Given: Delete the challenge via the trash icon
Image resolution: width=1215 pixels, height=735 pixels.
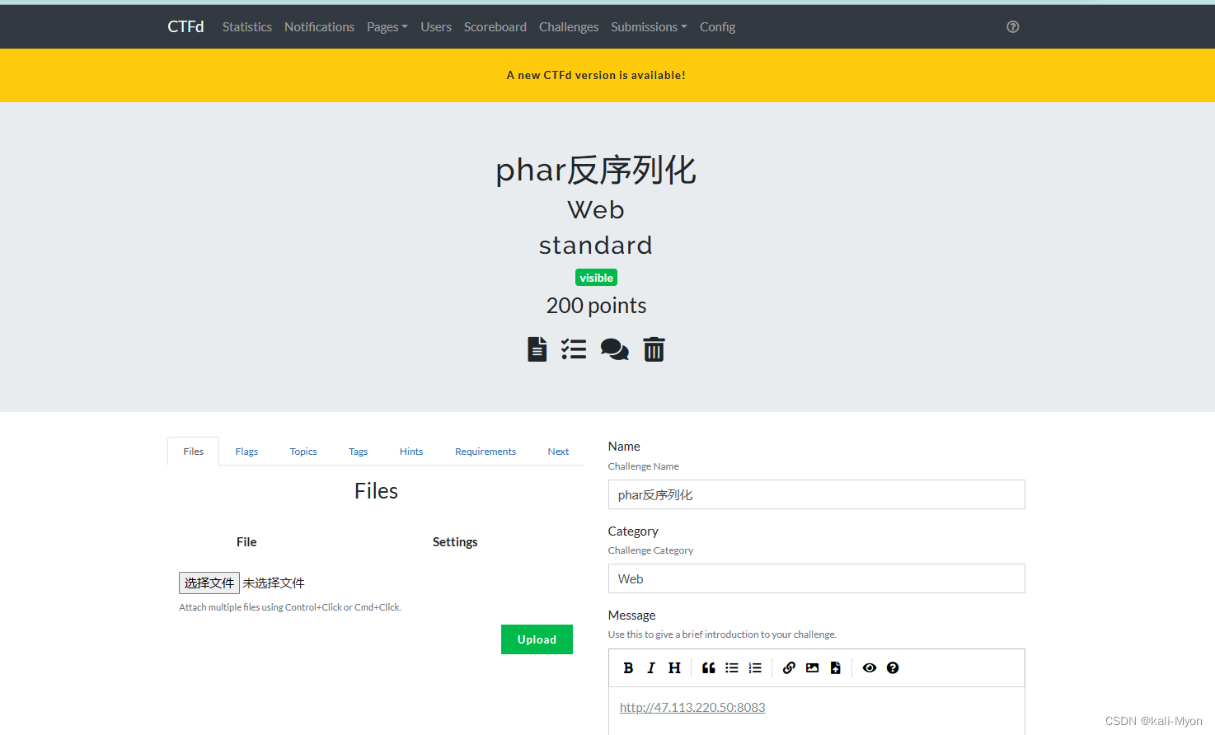Looking at the screenshot, I should coord(654,349).
